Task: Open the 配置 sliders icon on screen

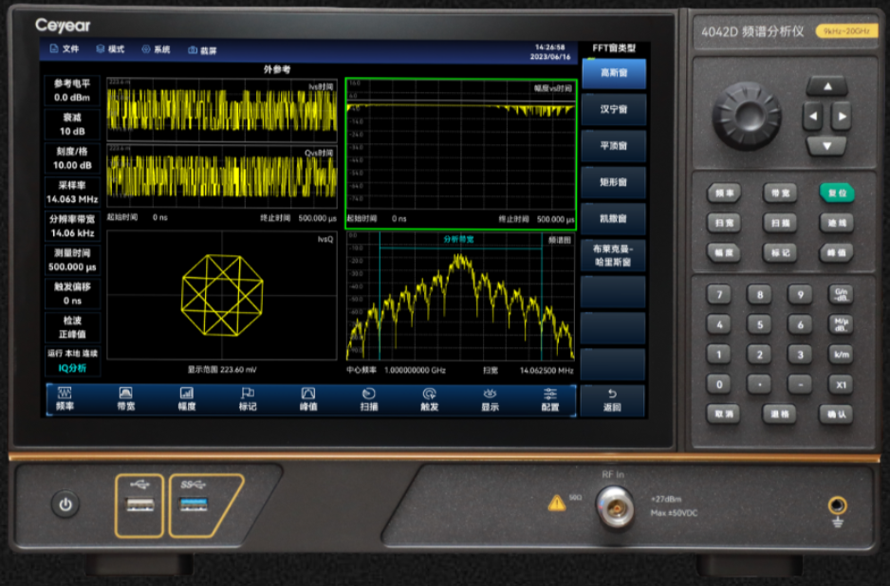Action: pyautogui.click(x=550, y=394)
